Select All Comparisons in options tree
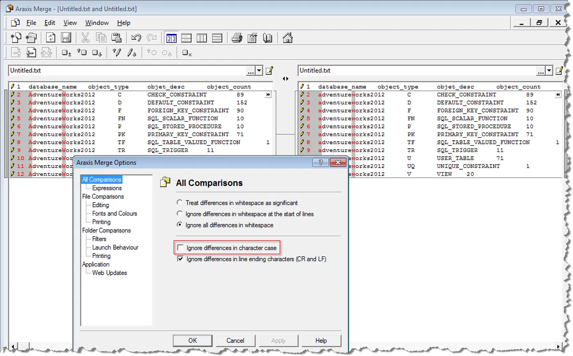The height and width of the screenshot is (356, 573). click(102, 179)
